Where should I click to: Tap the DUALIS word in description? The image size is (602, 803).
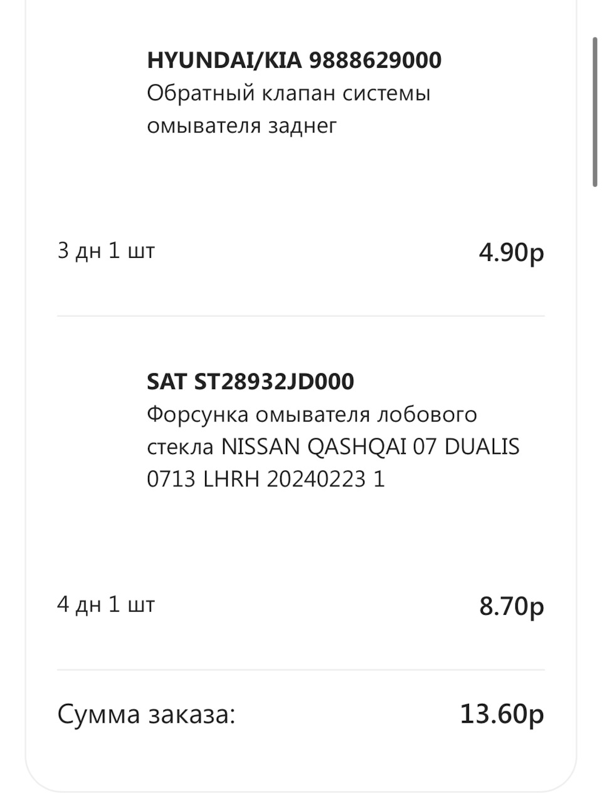click(482, 447)
